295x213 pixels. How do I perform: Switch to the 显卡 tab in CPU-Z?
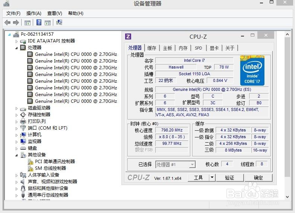click(214, 48)
